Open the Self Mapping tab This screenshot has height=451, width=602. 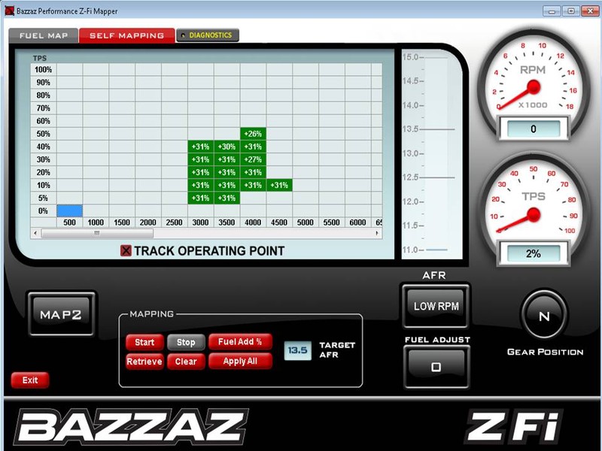tap(126, 35)
